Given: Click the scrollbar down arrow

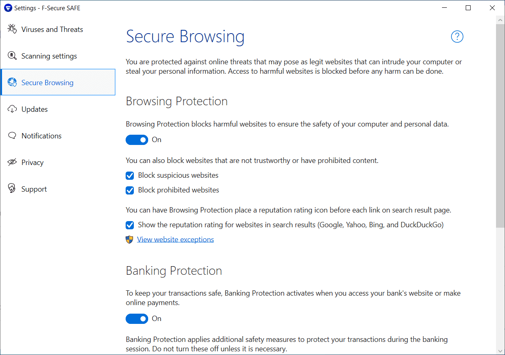Looking at the screenshot, I should coord(500,350).
